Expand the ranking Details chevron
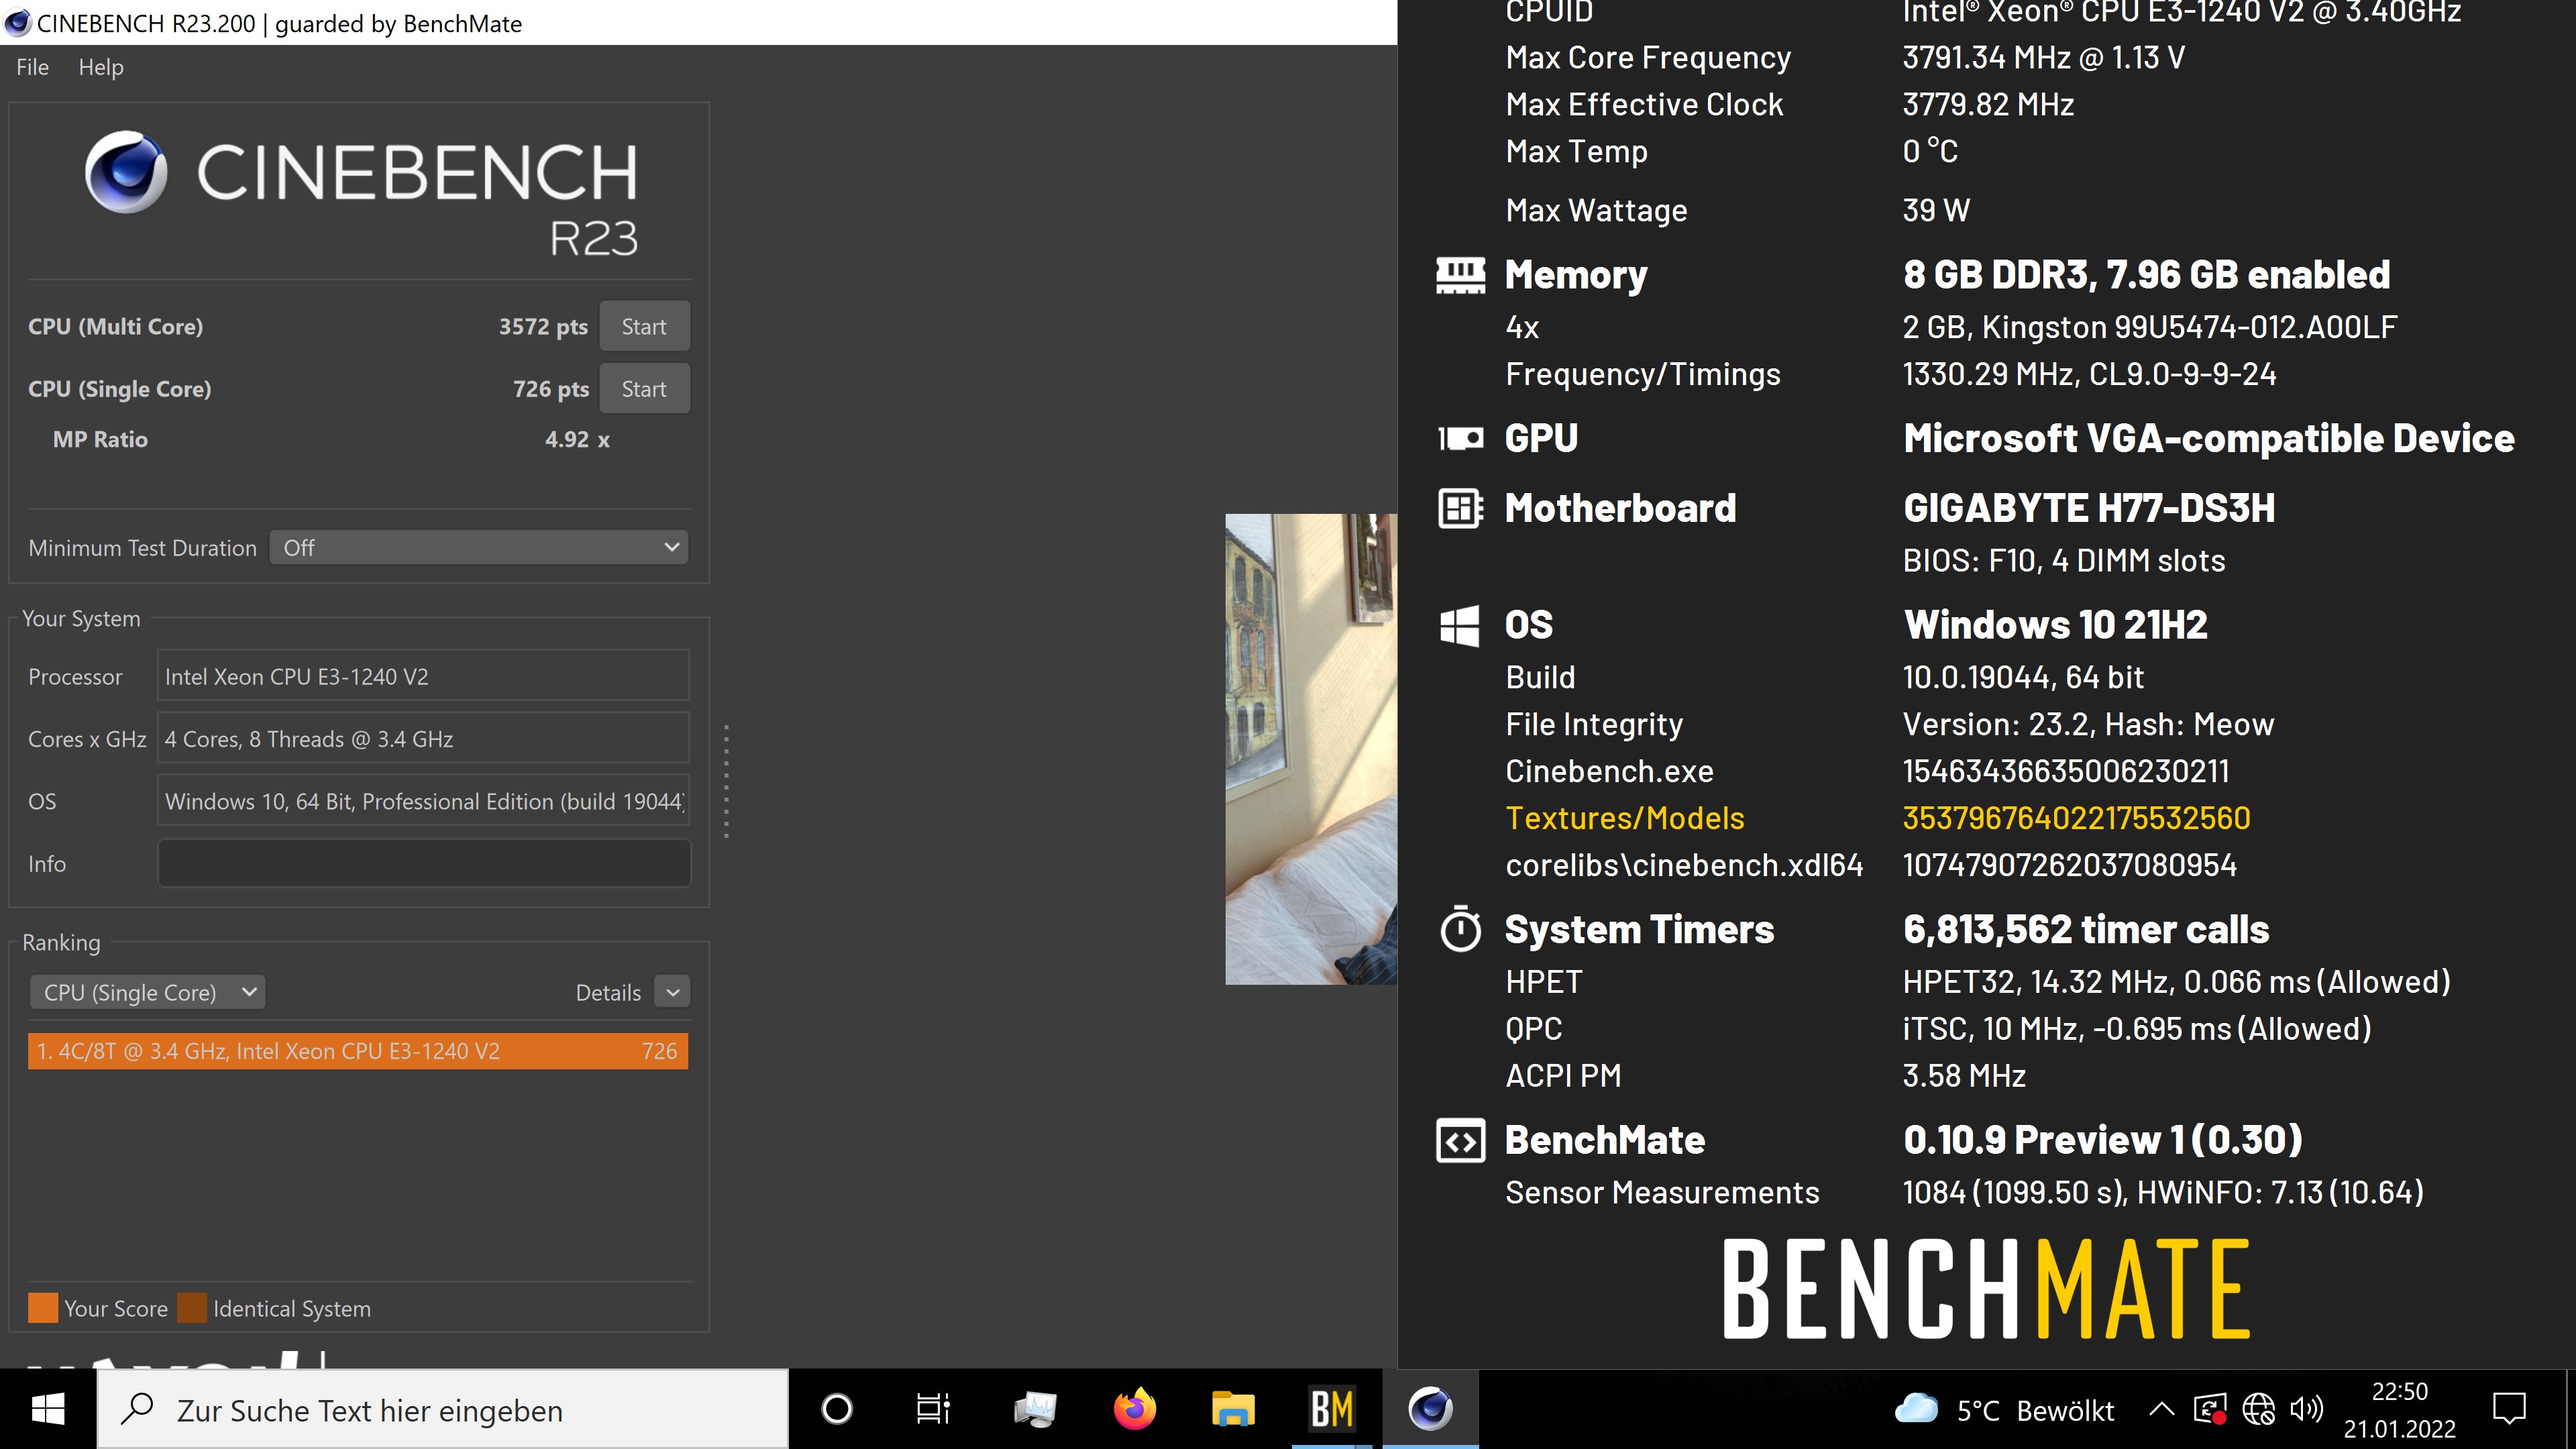The height and width of the screenshot is (1449, 2576). (x=673, y=992)
